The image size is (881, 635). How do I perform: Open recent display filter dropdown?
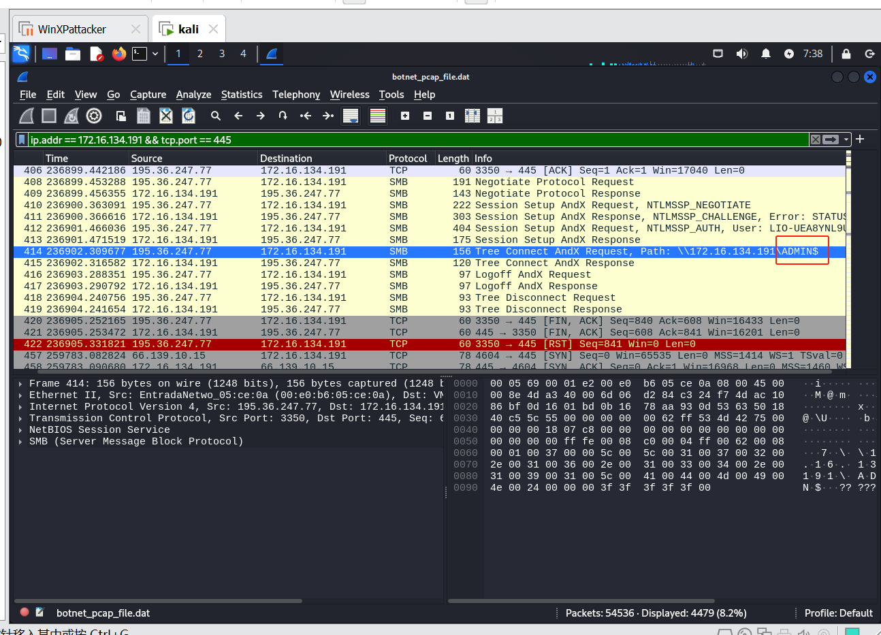[x=846, y=140]
